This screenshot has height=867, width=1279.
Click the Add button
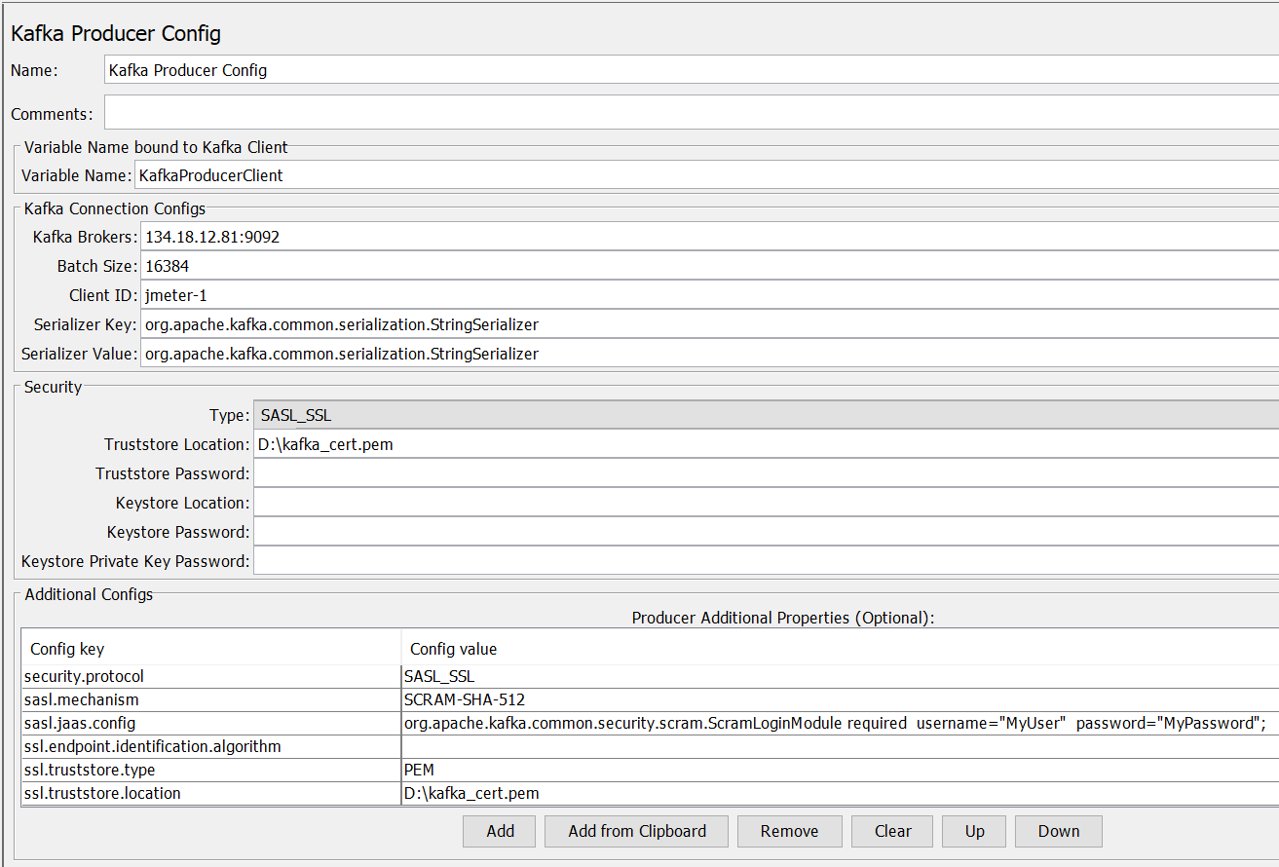(499, 831)
